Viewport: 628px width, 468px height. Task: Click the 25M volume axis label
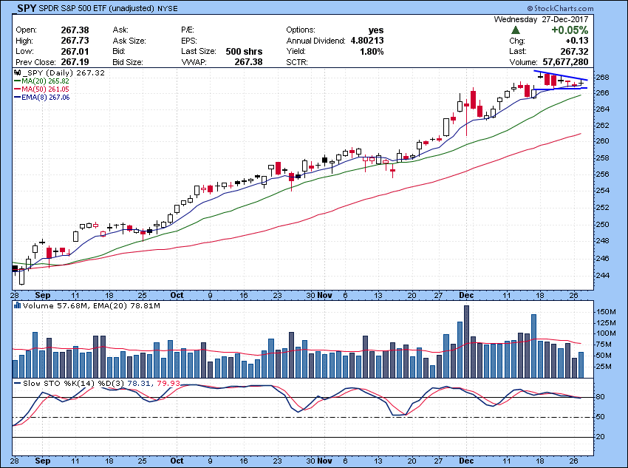(604, 367)
